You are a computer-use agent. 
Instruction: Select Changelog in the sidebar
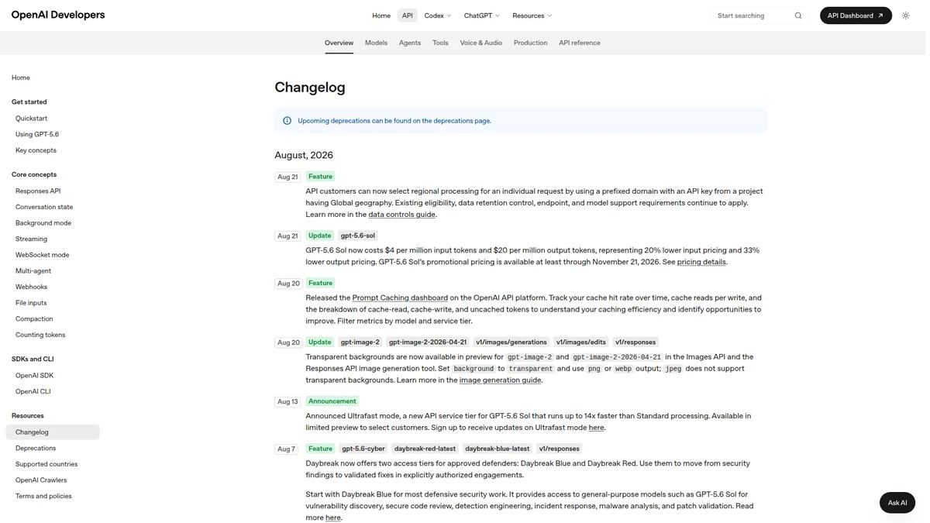pyautogui.click(x=53, y=432)
